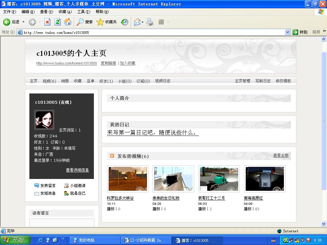Open the Back button history dropdown arrow
This screenshot has width=327, height=245.
(23, 22)
